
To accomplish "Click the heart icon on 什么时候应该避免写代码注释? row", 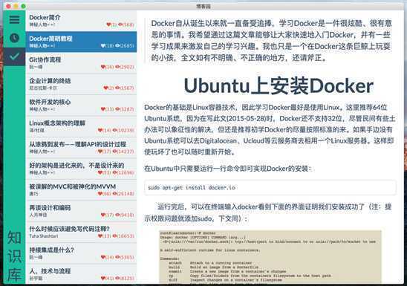I will click(100, 236).
